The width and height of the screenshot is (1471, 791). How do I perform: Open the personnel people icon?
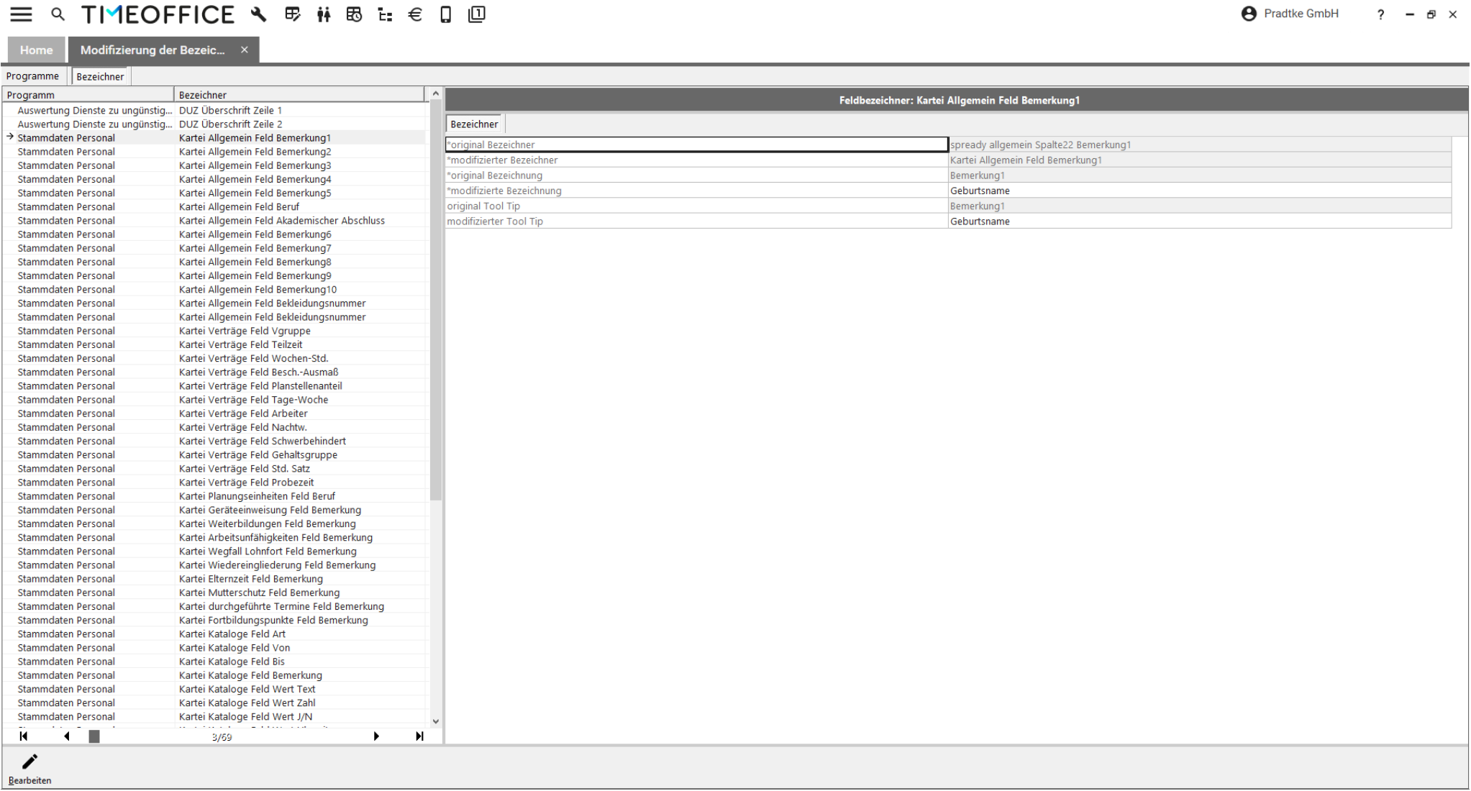(x=324, y=14)
